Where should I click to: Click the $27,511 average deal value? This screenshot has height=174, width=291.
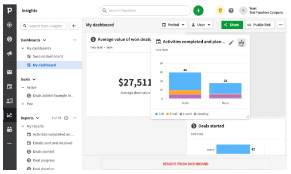point(135,82)
